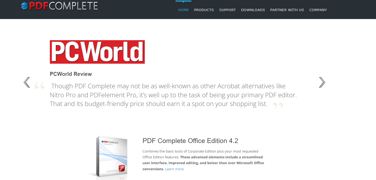Click the PCWorld logo image
Image resolution: width=376 pixels, height=180 pixels.
tap(97, 52)
